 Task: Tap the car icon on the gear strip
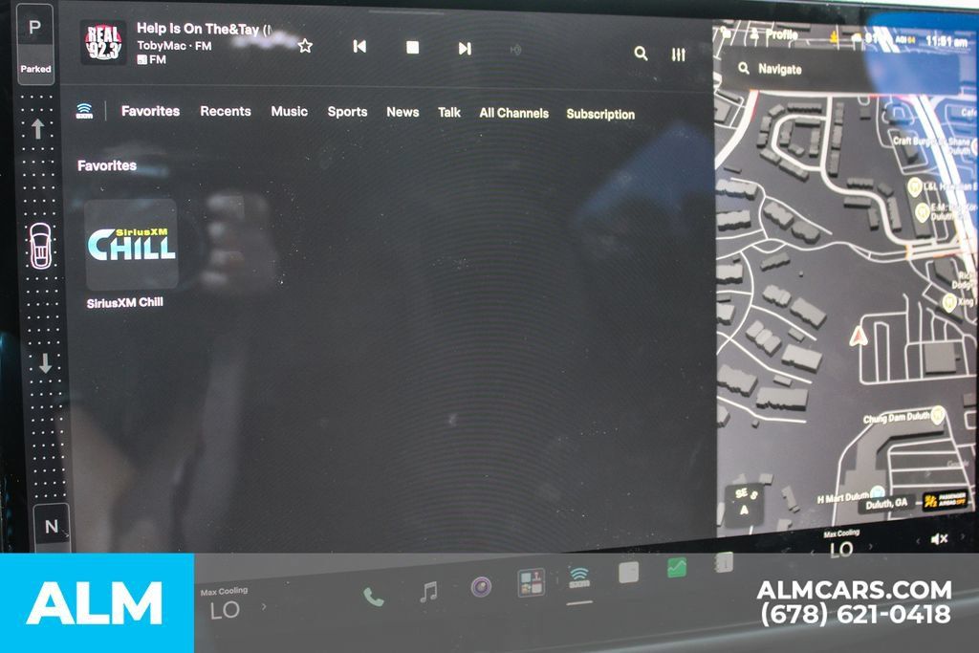tap(40, 246)
